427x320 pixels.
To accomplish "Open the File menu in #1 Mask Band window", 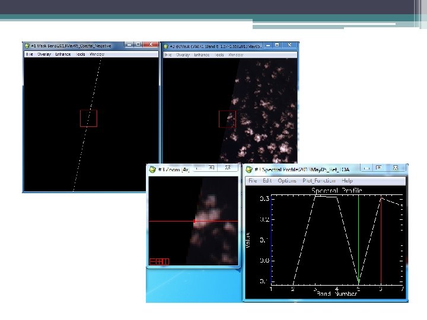I will coord(29,55).
